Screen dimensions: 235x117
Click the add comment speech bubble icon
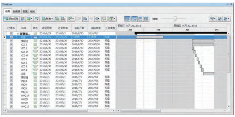(x=104, y=19)
